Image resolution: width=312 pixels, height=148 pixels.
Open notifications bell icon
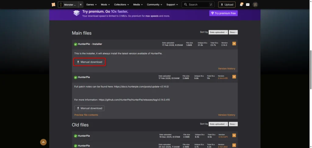(x=241, y=5)
